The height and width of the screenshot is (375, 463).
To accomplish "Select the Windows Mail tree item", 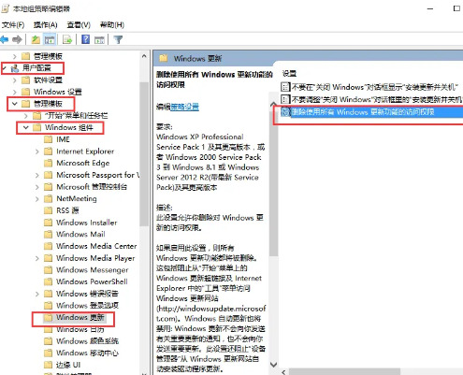I will [x=80, y=234].
